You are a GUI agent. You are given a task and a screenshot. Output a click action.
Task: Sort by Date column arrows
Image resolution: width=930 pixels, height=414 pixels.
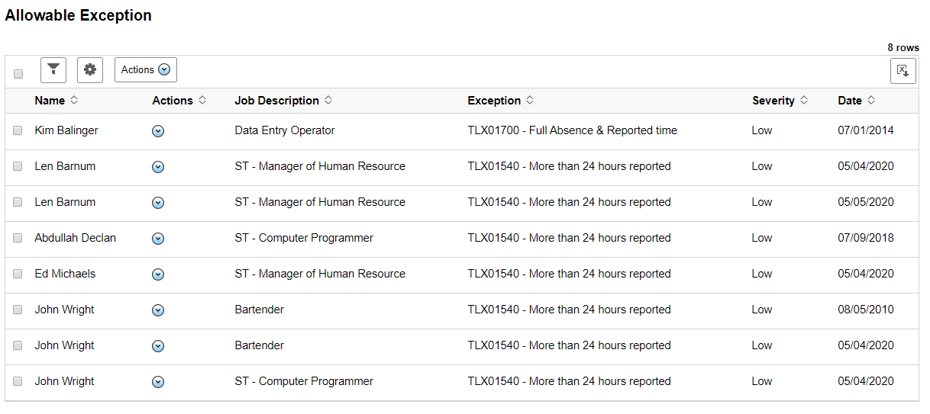click(x=871, y=101)
